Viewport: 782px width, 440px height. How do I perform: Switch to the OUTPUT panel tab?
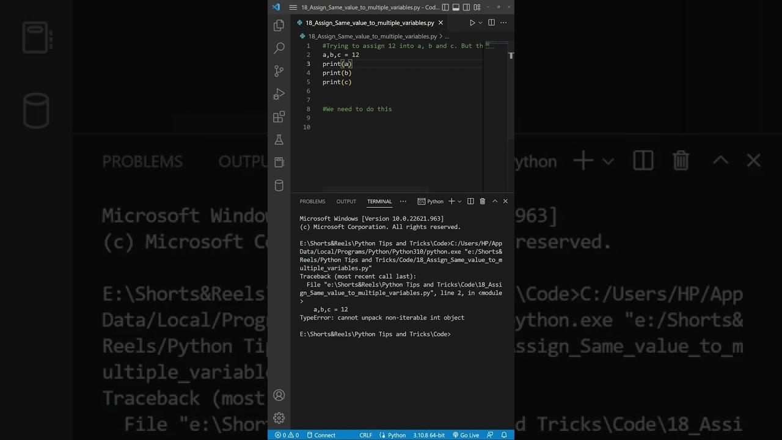click(346, 202)
